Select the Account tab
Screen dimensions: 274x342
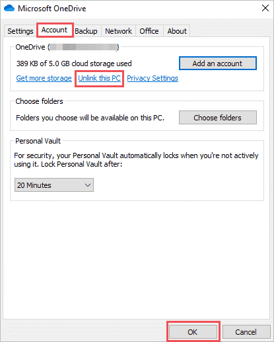tap(54, 30)
